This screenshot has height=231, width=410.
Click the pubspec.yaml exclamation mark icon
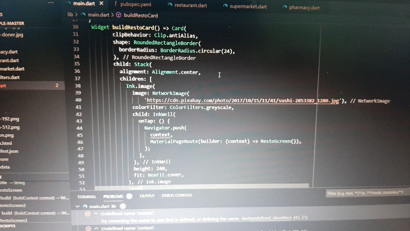115,4
